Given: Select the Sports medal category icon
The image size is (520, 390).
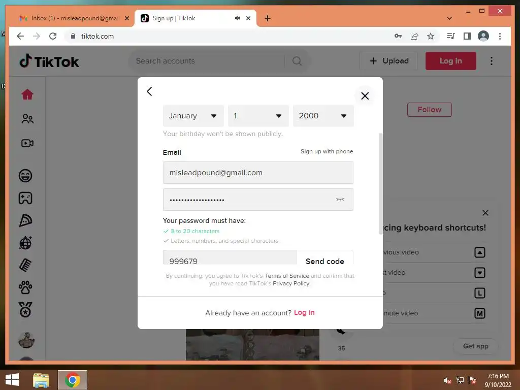Looking at the screenshot, I should pos(25,310).
